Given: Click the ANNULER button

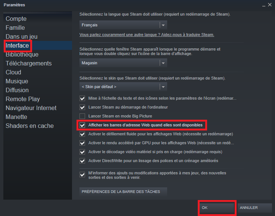Looking at the screenshot, I should (x=254, y=207).
